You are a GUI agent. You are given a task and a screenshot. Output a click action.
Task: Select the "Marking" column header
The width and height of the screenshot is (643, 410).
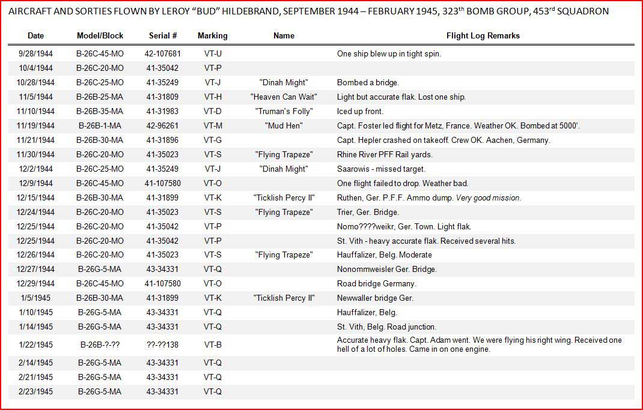pyautogui.click(x=212, y=35)
